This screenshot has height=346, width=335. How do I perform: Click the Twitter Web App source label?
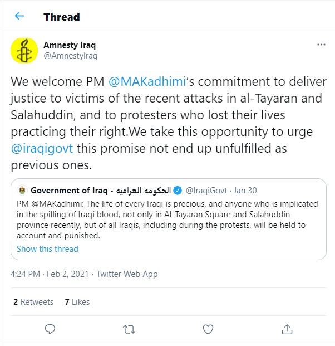tap(127, 274)
